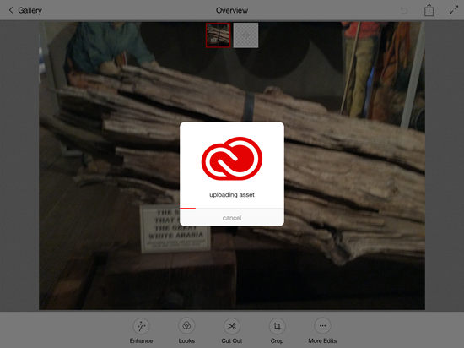
Task: Select the Crop tool
Action: click(277, 331)
